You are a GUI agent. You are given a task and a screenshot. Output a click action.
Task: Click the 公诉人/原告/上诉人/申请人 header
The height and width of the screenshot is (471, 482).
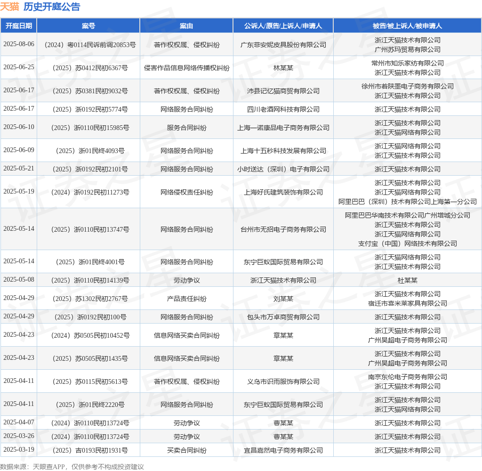[x=283, y=26]
